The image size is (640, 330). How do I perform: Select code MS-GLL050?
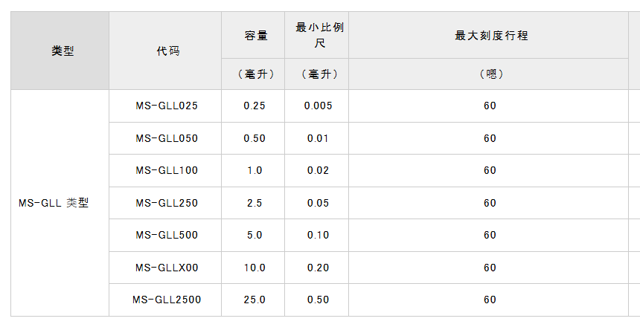tap(167, 138)
